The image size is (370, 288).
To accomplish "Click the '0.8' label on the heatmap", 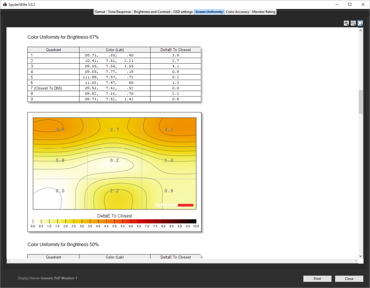I will (x=60, y=160).
